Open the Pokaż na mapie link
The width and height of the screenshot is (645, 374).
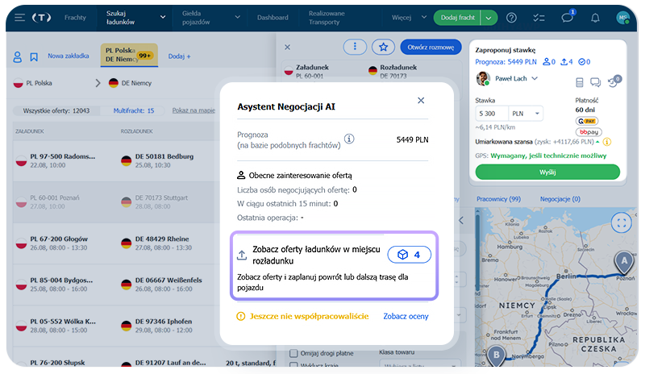(193, 110)
